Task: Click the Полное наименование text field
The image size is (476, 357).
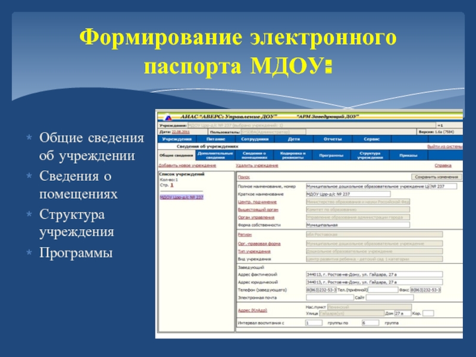Action: [367, 186]
